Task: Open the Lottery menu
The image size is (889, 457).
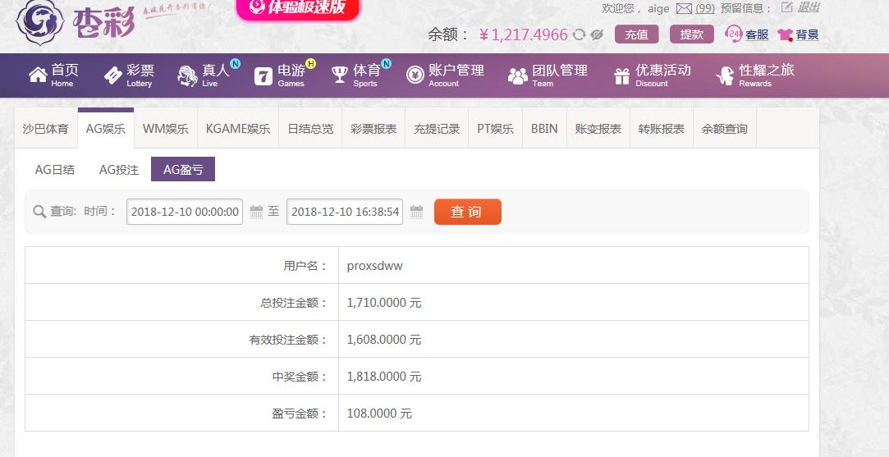Action: click(129, 75)
